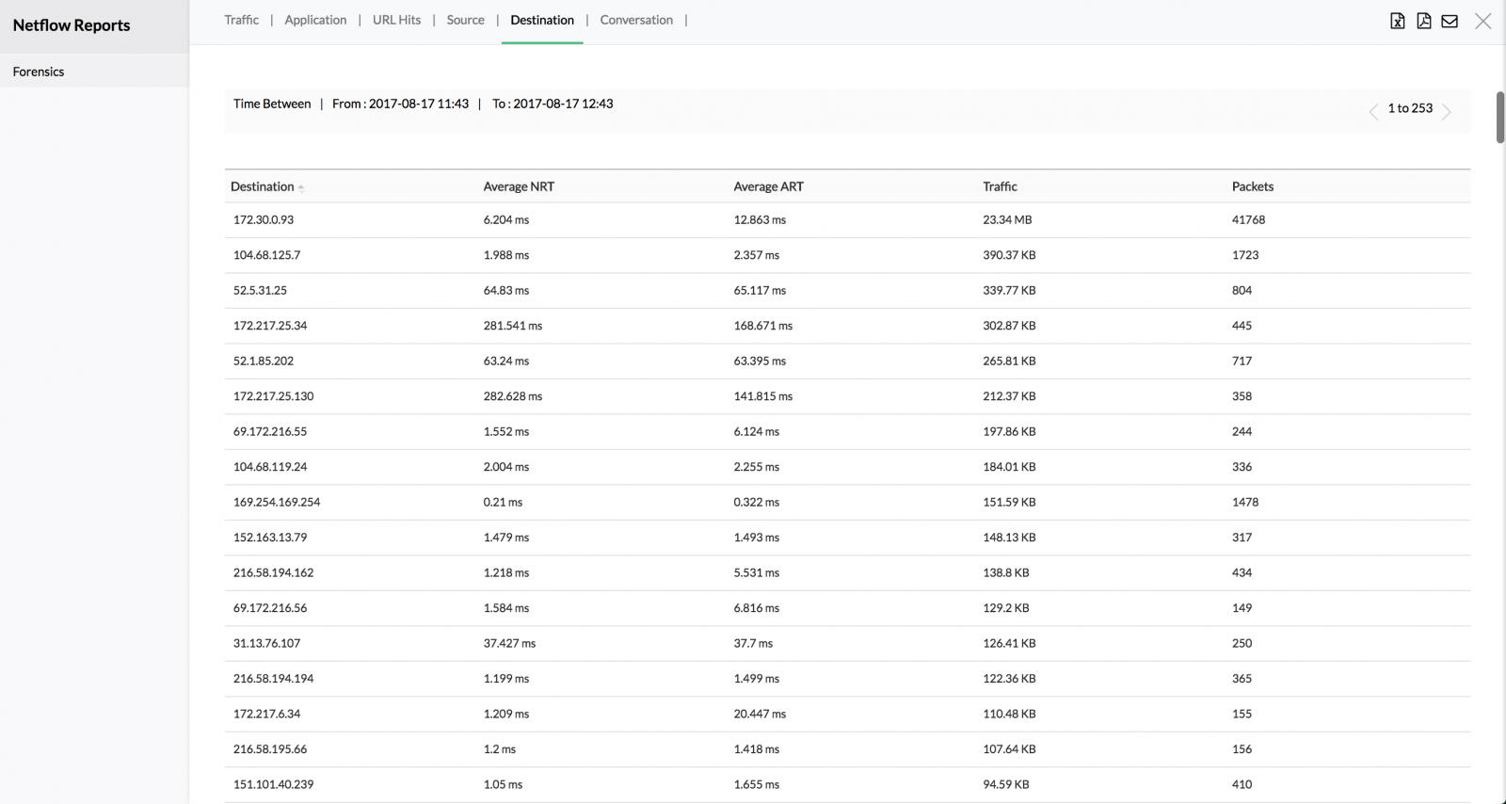Sort by the Average NRT column
Screen dimensions: 1506x804
pyautogui.click(x=519, y=186)
